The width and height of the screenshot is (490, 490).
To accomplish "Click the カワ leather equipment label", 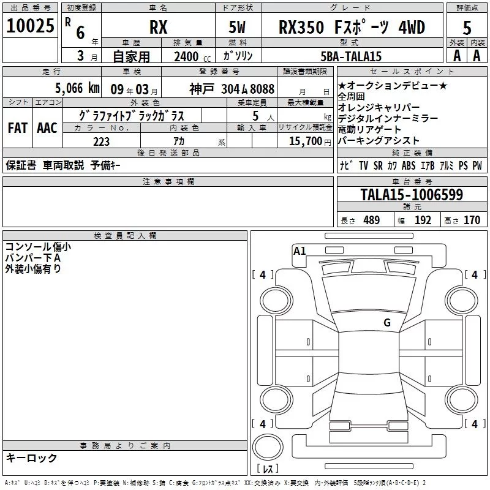I will (392, 165).
